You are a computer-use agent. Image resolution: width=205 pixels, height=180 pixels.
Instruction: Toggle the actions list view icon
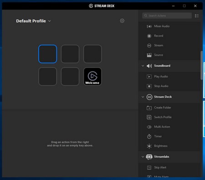click(197, 16)
